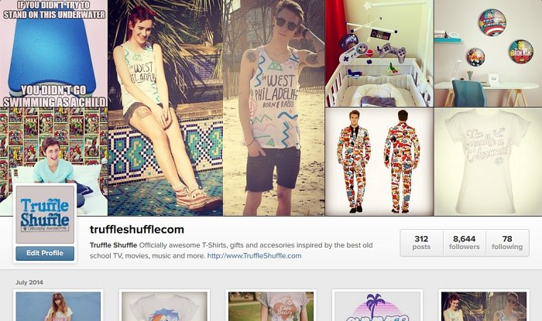Viewport: 542px width, 321px height.
Task: Open the Rainbow Dash T-shirt post
Action: click(164, 306)
